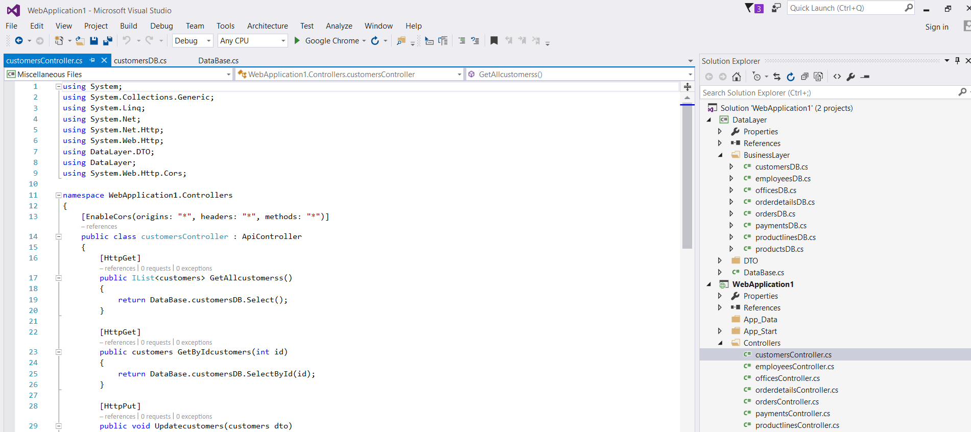Open the Analyze menu
Viewport: 971px width, 432px height.
click(x=339, y=26)
